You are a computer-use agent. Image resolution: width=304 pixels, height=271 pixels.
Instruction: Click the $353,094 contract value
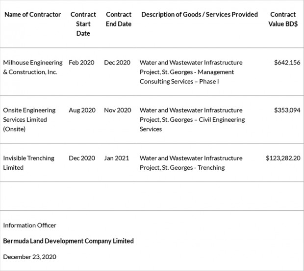[x=287, y=111]
